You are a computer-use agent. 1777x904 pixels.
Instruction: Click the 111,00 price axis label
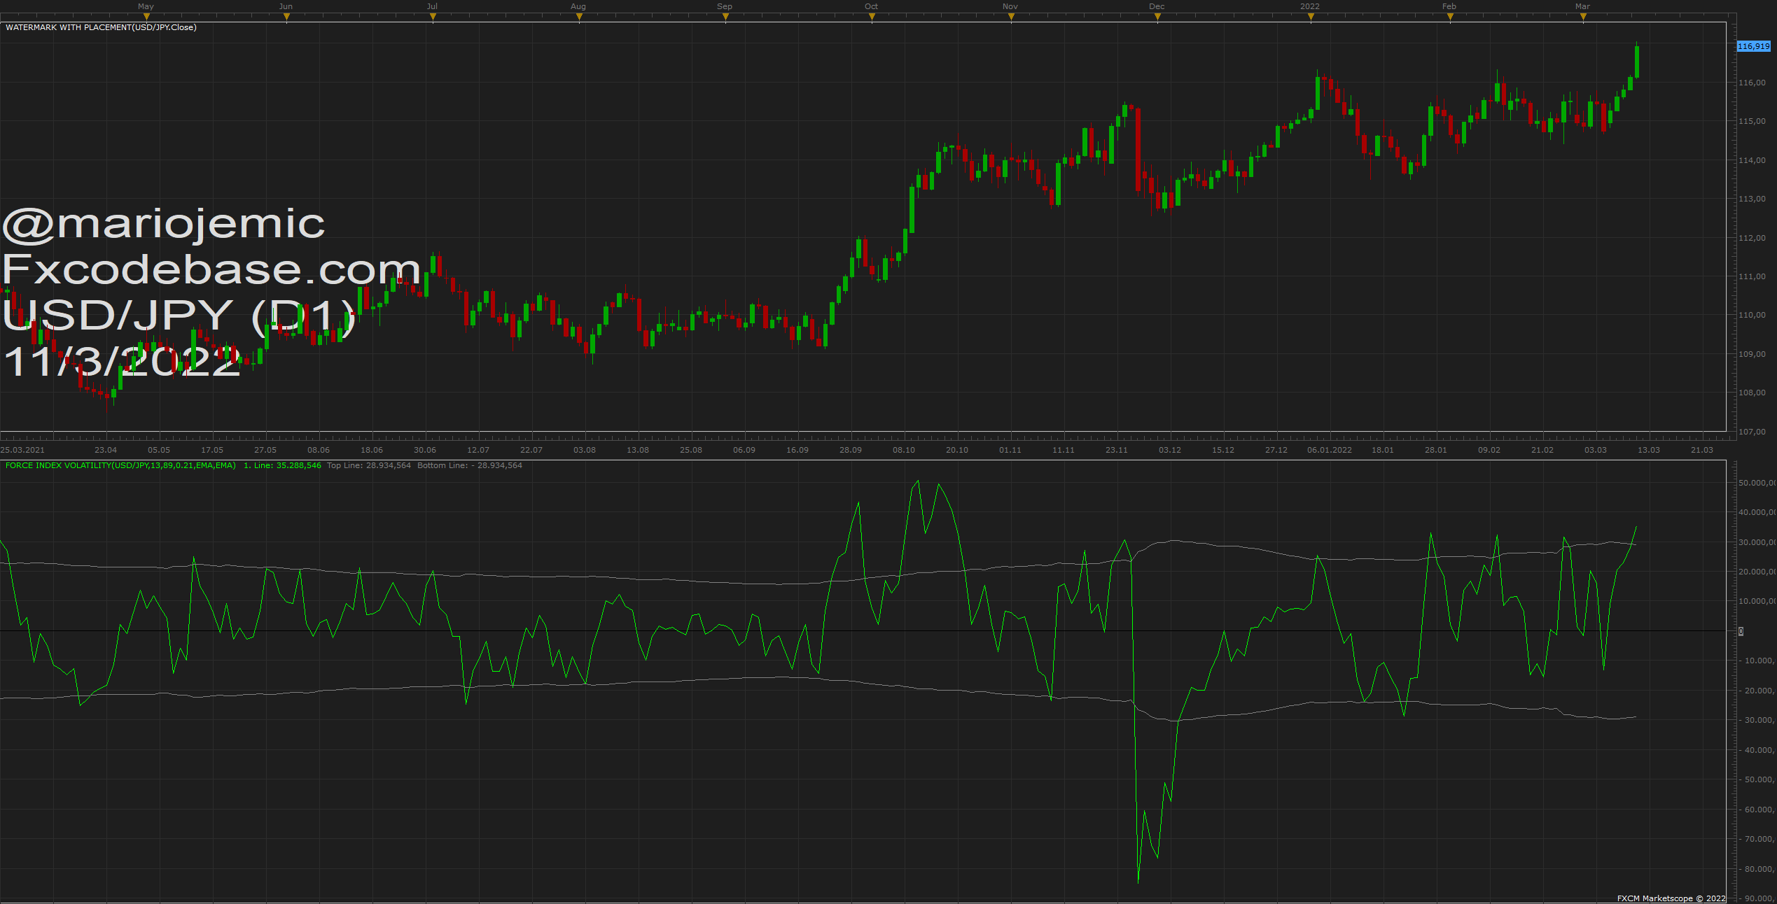coord(1752,276)
